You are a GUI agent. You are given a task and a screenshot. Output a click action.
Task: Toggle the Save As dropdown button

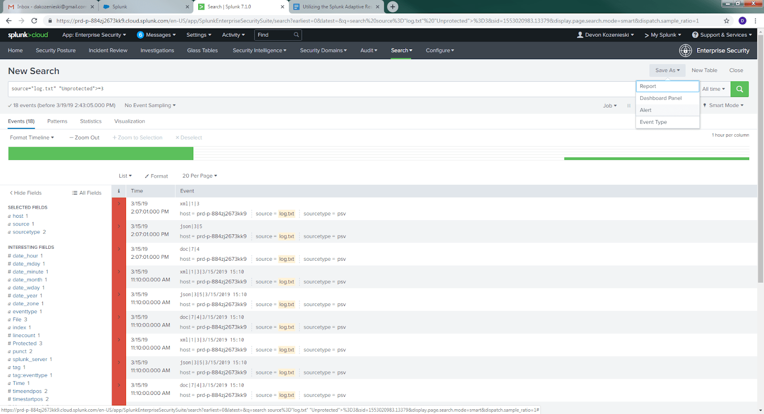coord(668,70)
